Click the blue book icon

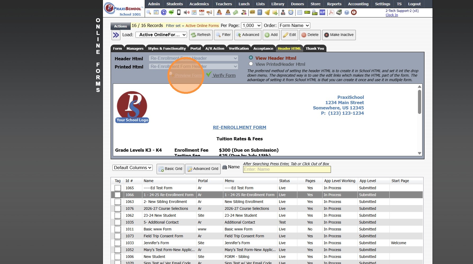pyautogui.click(x=260, y=12)
